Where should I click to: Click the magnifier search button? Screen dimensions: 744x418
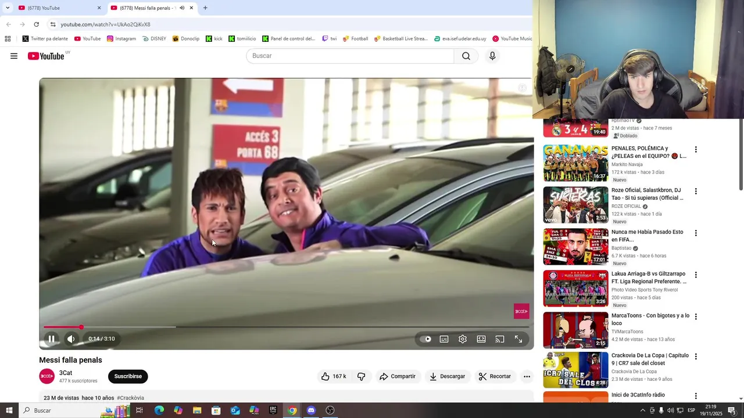pyautogui.click(x=466, y=56)
